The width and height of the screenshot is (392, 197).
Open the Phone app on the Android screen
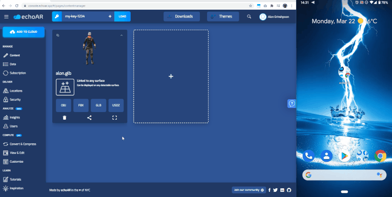[309, 156]
